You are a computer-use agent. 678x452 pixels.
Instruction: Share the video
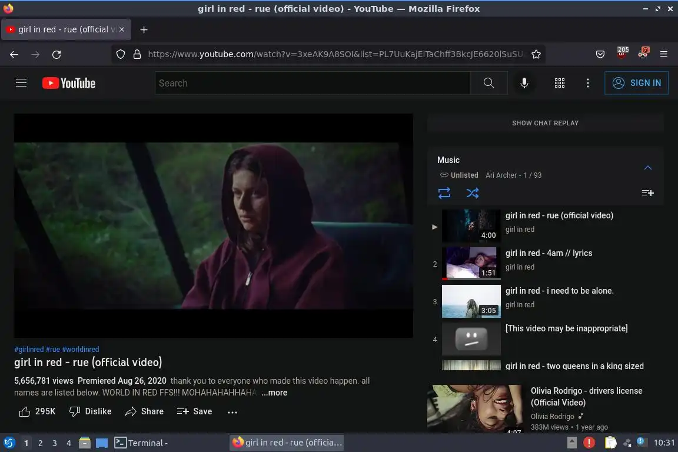(x=144, y=411)
